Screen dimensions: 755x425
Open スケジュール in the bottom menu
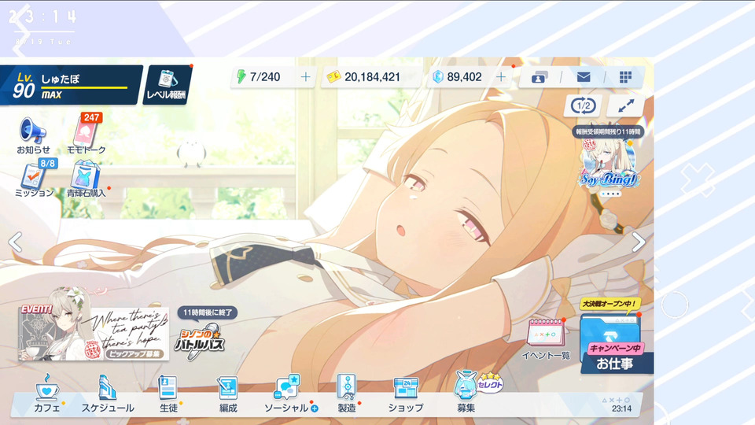[x=108, y=394]
